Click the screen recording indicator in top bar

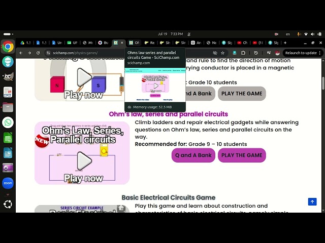point(276,34)
